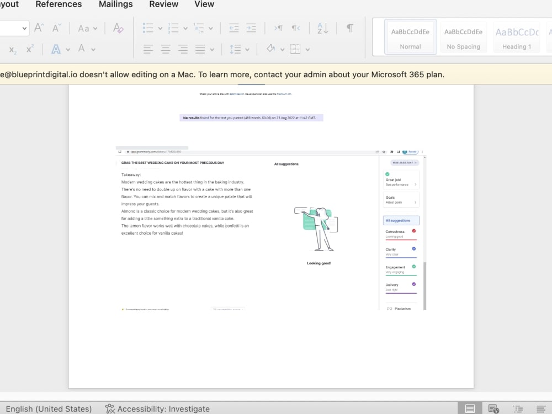Open font size dropdown arrow
Viewport: 552px width, 414px height.
coord(24,28)
